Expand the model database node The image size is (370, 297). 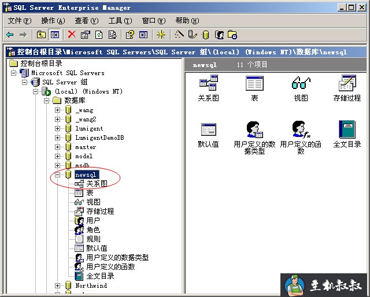57,156
